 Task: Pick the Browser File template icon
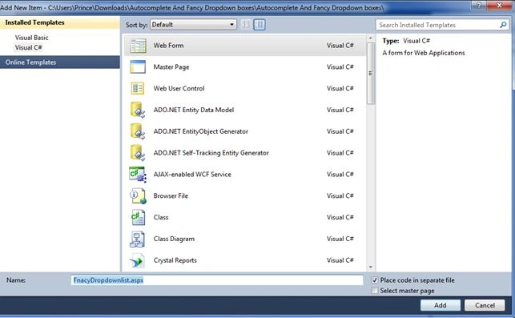tap(138, 195)
